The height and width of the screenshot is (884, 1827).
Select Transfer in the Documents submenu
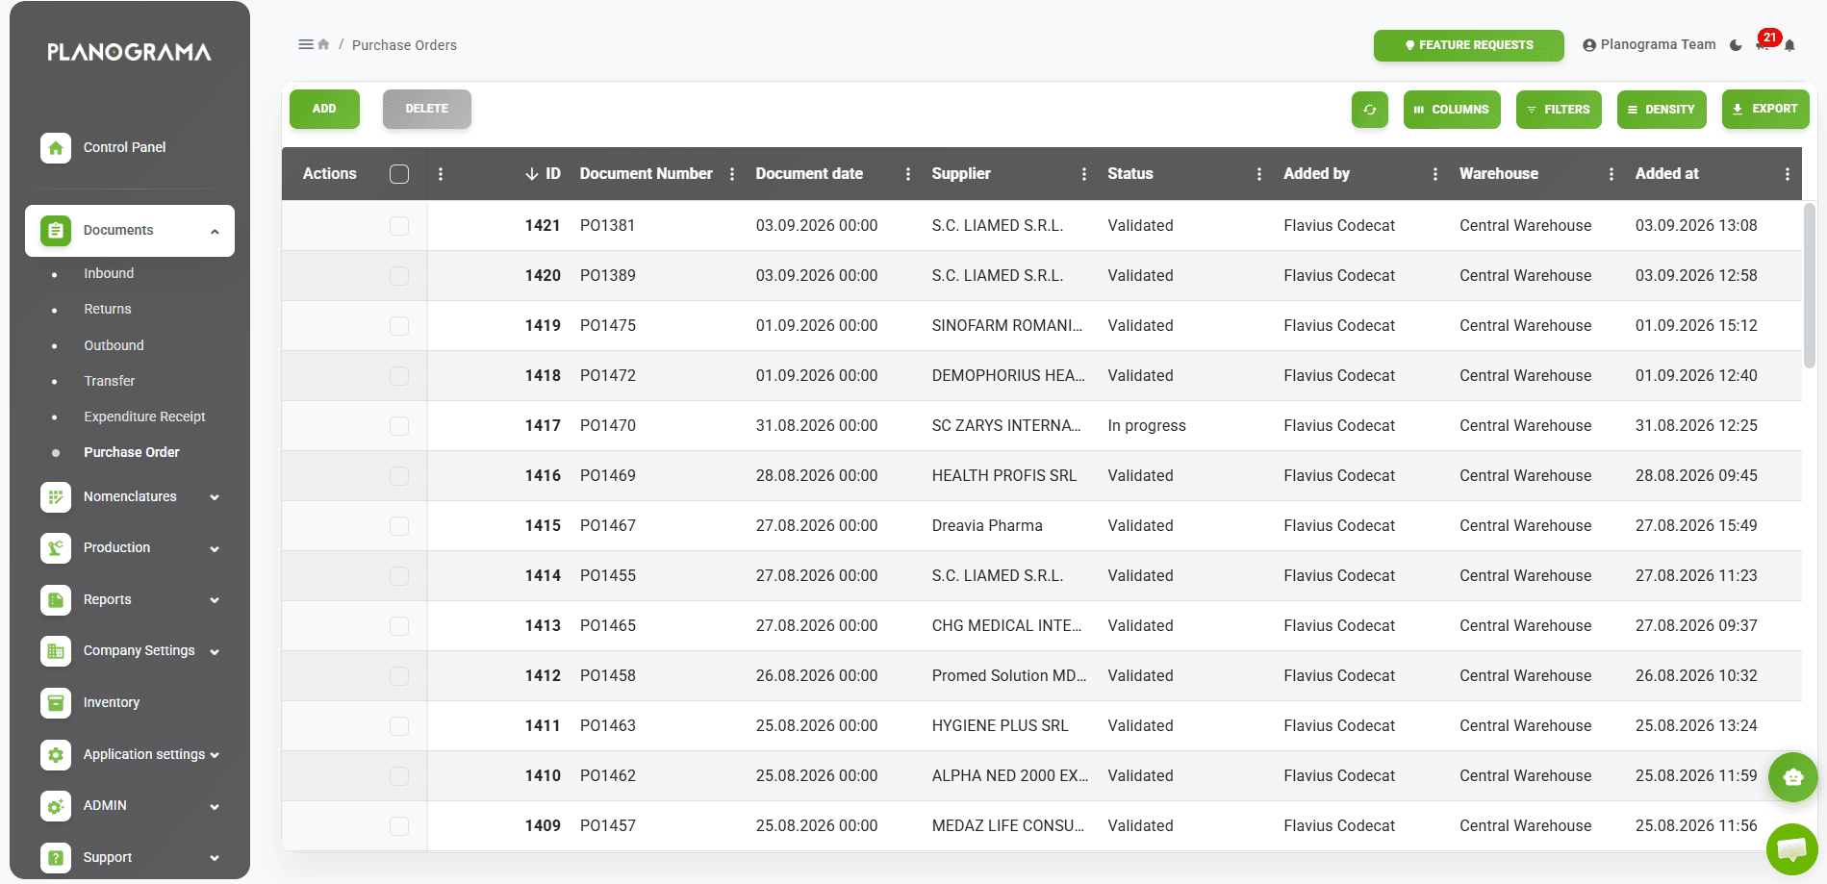point(109,381)
